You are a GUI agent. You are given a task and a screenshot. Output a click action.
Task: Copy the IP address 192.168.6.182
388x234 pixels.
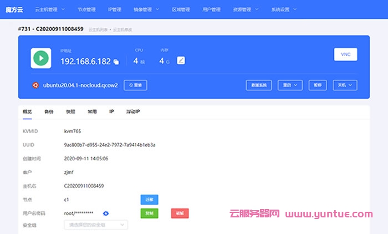point(116,62)
